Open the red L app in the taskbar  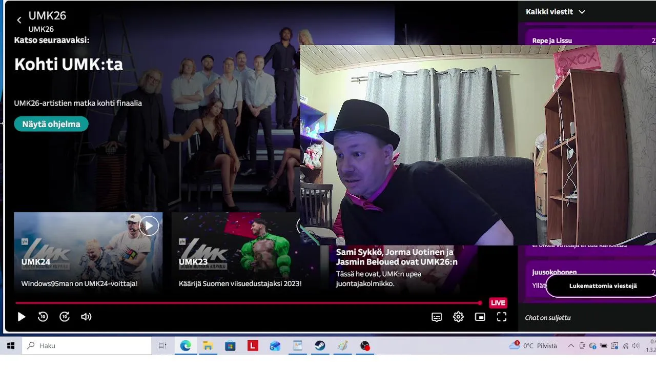point(253,346)
